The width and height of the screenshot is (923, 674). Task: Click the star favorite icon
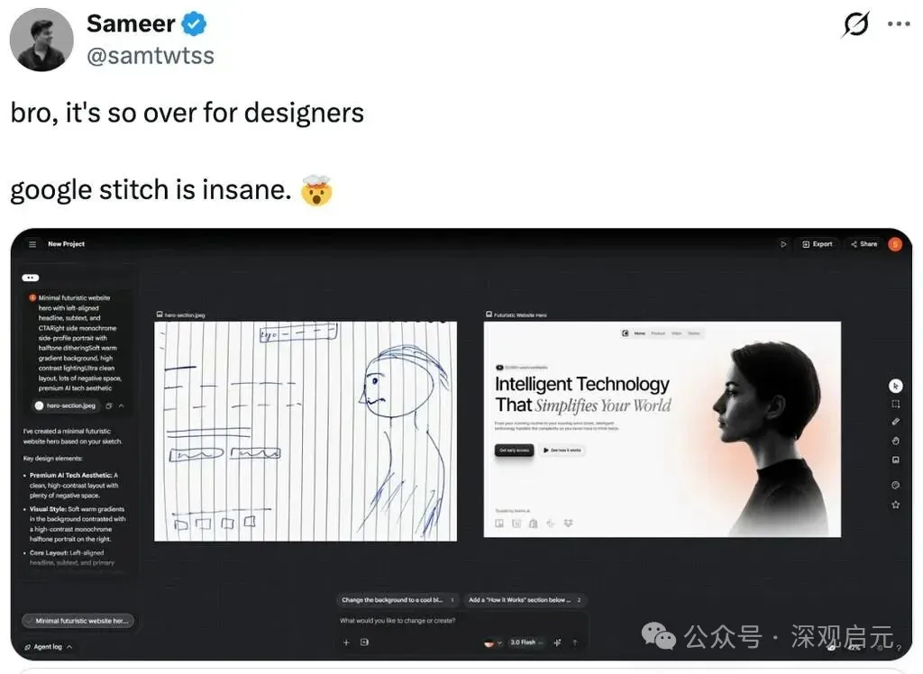coord(895,505)
